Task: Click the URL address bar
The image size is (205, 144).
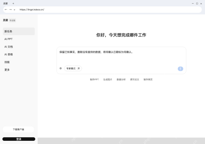Action: (102, 10)
